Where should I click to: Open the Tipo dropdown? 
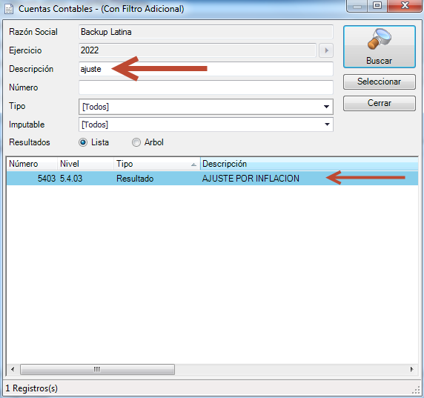coord(206,107)
